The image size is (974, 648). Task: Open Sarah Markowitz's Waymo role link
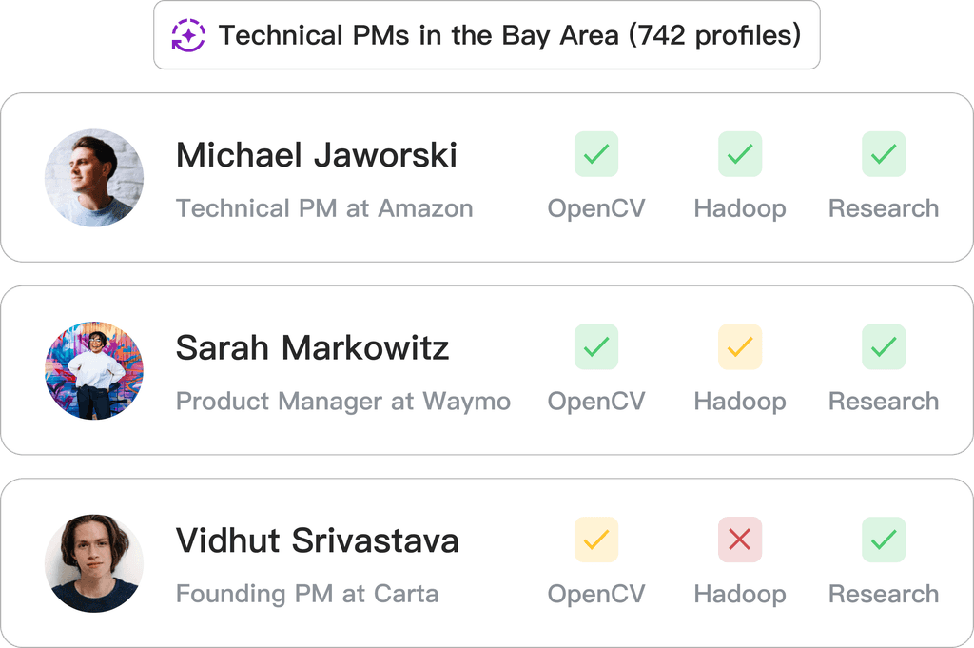point(343,402)
